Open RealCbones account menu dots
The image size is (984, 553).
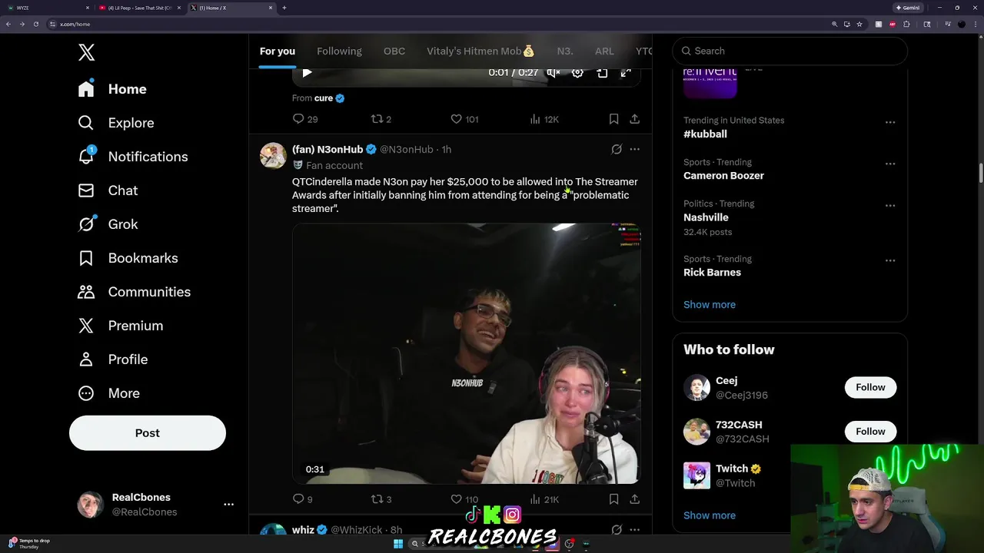coord(228,505)
